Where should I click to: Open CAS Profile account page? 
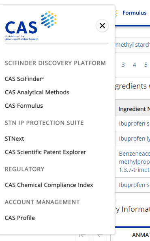[20, 218]
